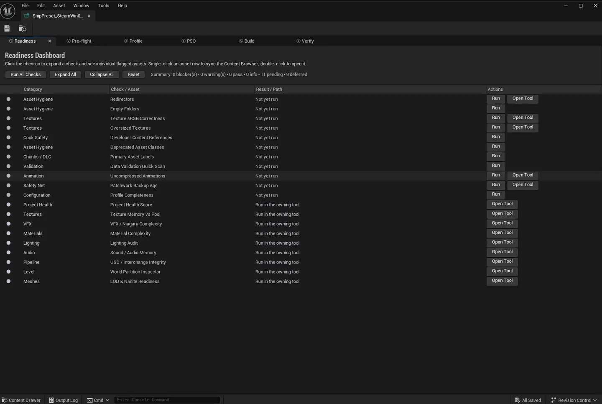Open the Window menu
602x404 pixels.
(81, 5)
